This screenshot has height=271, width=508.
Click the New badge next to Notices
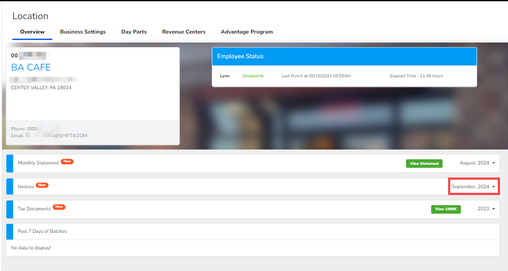(x=42, y=185)
